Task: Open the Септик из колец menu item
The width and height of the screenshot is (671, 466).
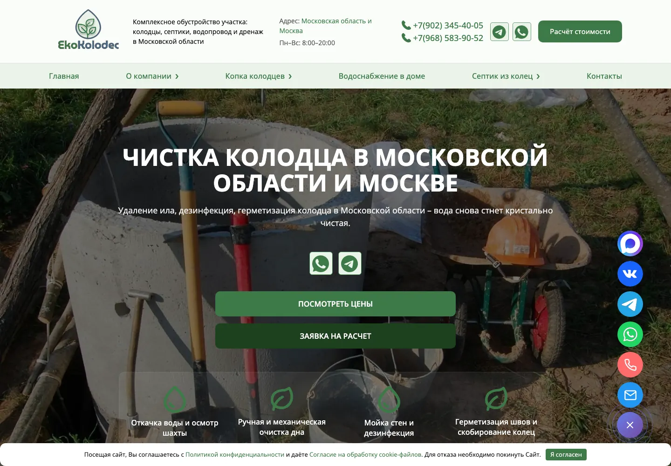Action: (x=502, y=76)
